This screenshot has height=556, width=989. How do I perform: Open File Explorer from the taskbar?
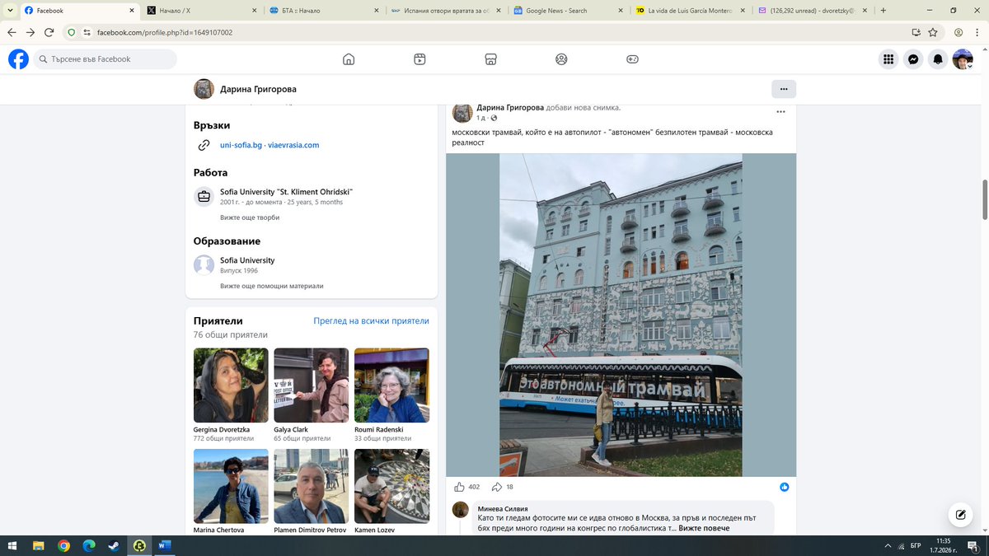[38, 545]
